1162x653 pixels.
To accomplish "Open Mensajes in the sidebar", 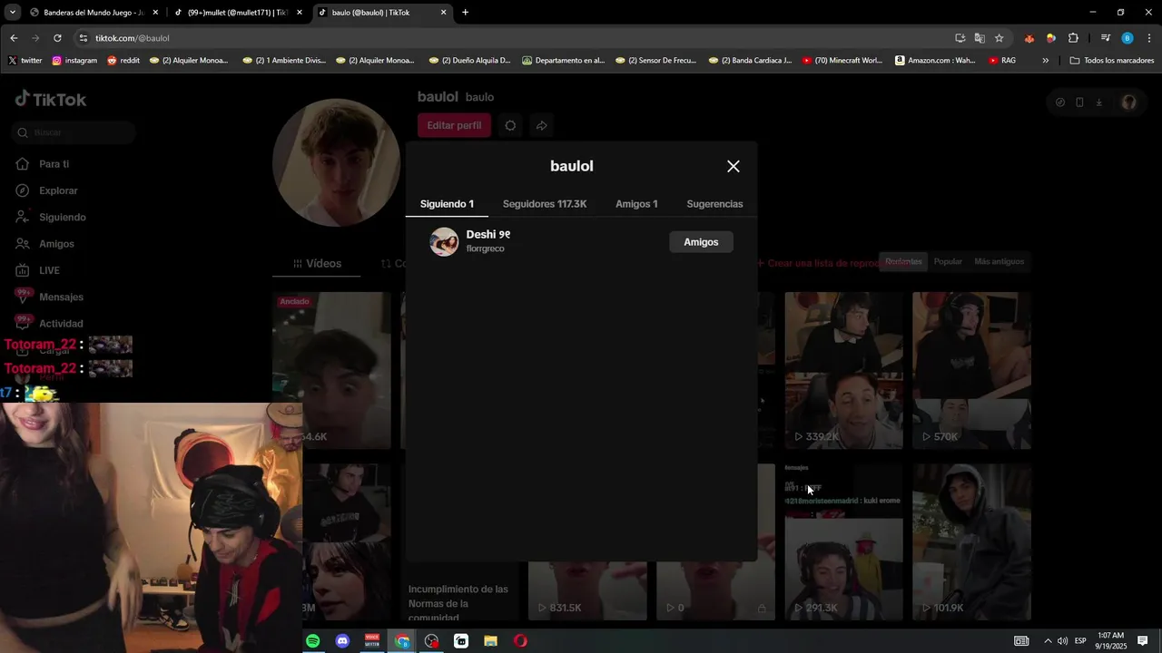I will pos(61,297).
